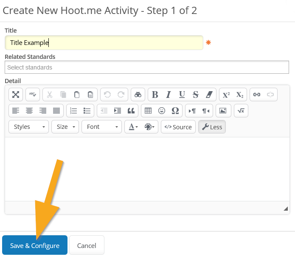The width and height of the screenshot is (295, 259).
Task: Switch to Source view
Action: (x=178, y=127)
